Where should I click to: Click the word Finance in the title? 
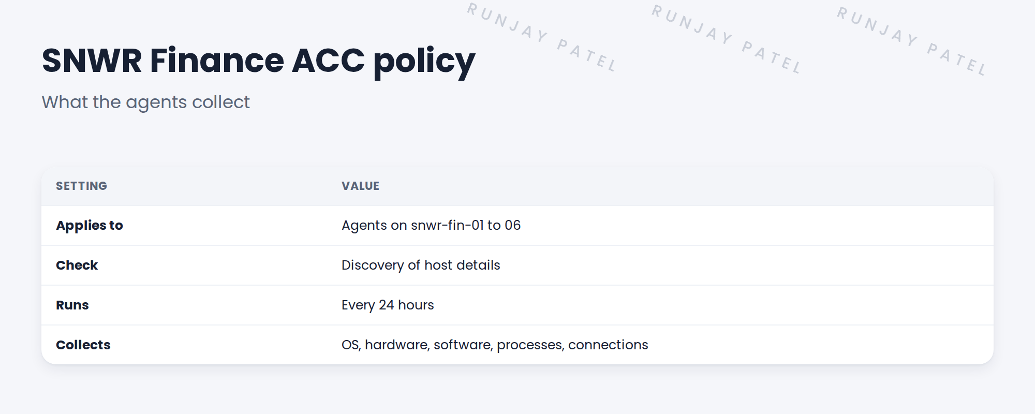(217, 61)
